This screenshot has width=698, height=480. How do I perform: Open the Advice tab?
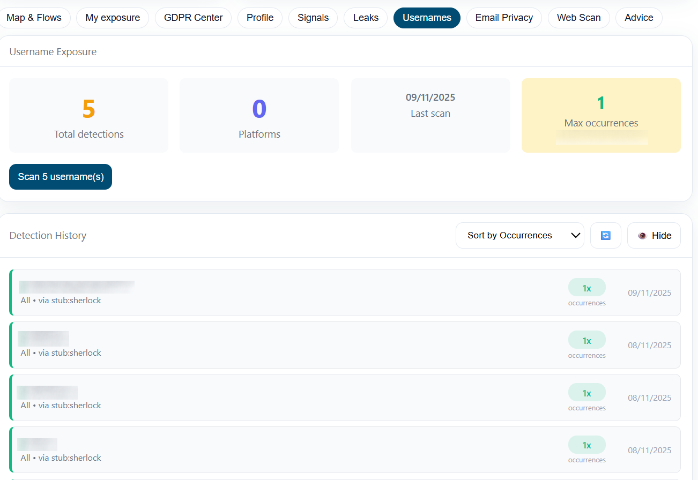[638, 18]
